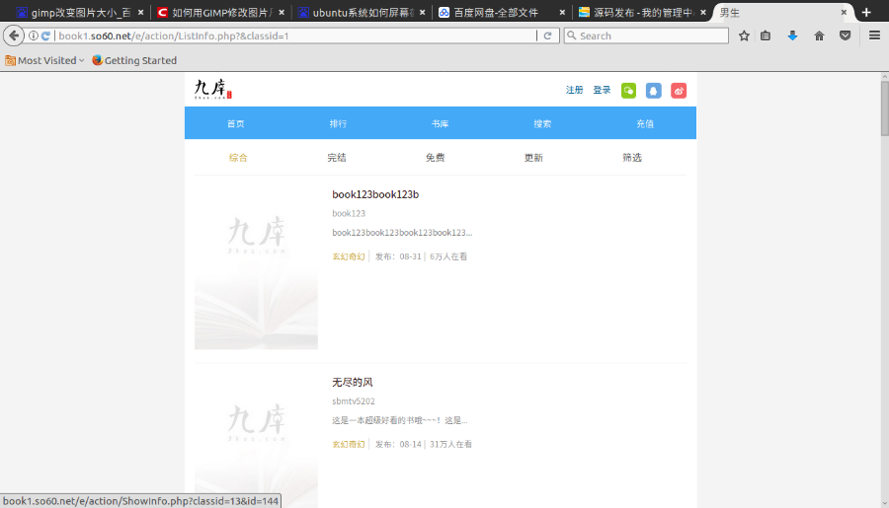The width and height of the screenshot is (889, 508).
Task: Click the Weibo login icon
Action: (679, 91)
